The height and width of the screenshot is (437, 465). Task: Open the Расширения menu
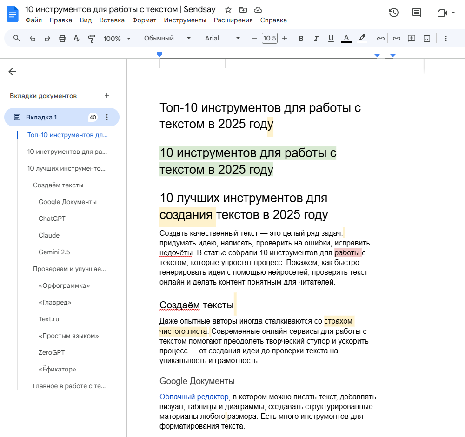233,20
